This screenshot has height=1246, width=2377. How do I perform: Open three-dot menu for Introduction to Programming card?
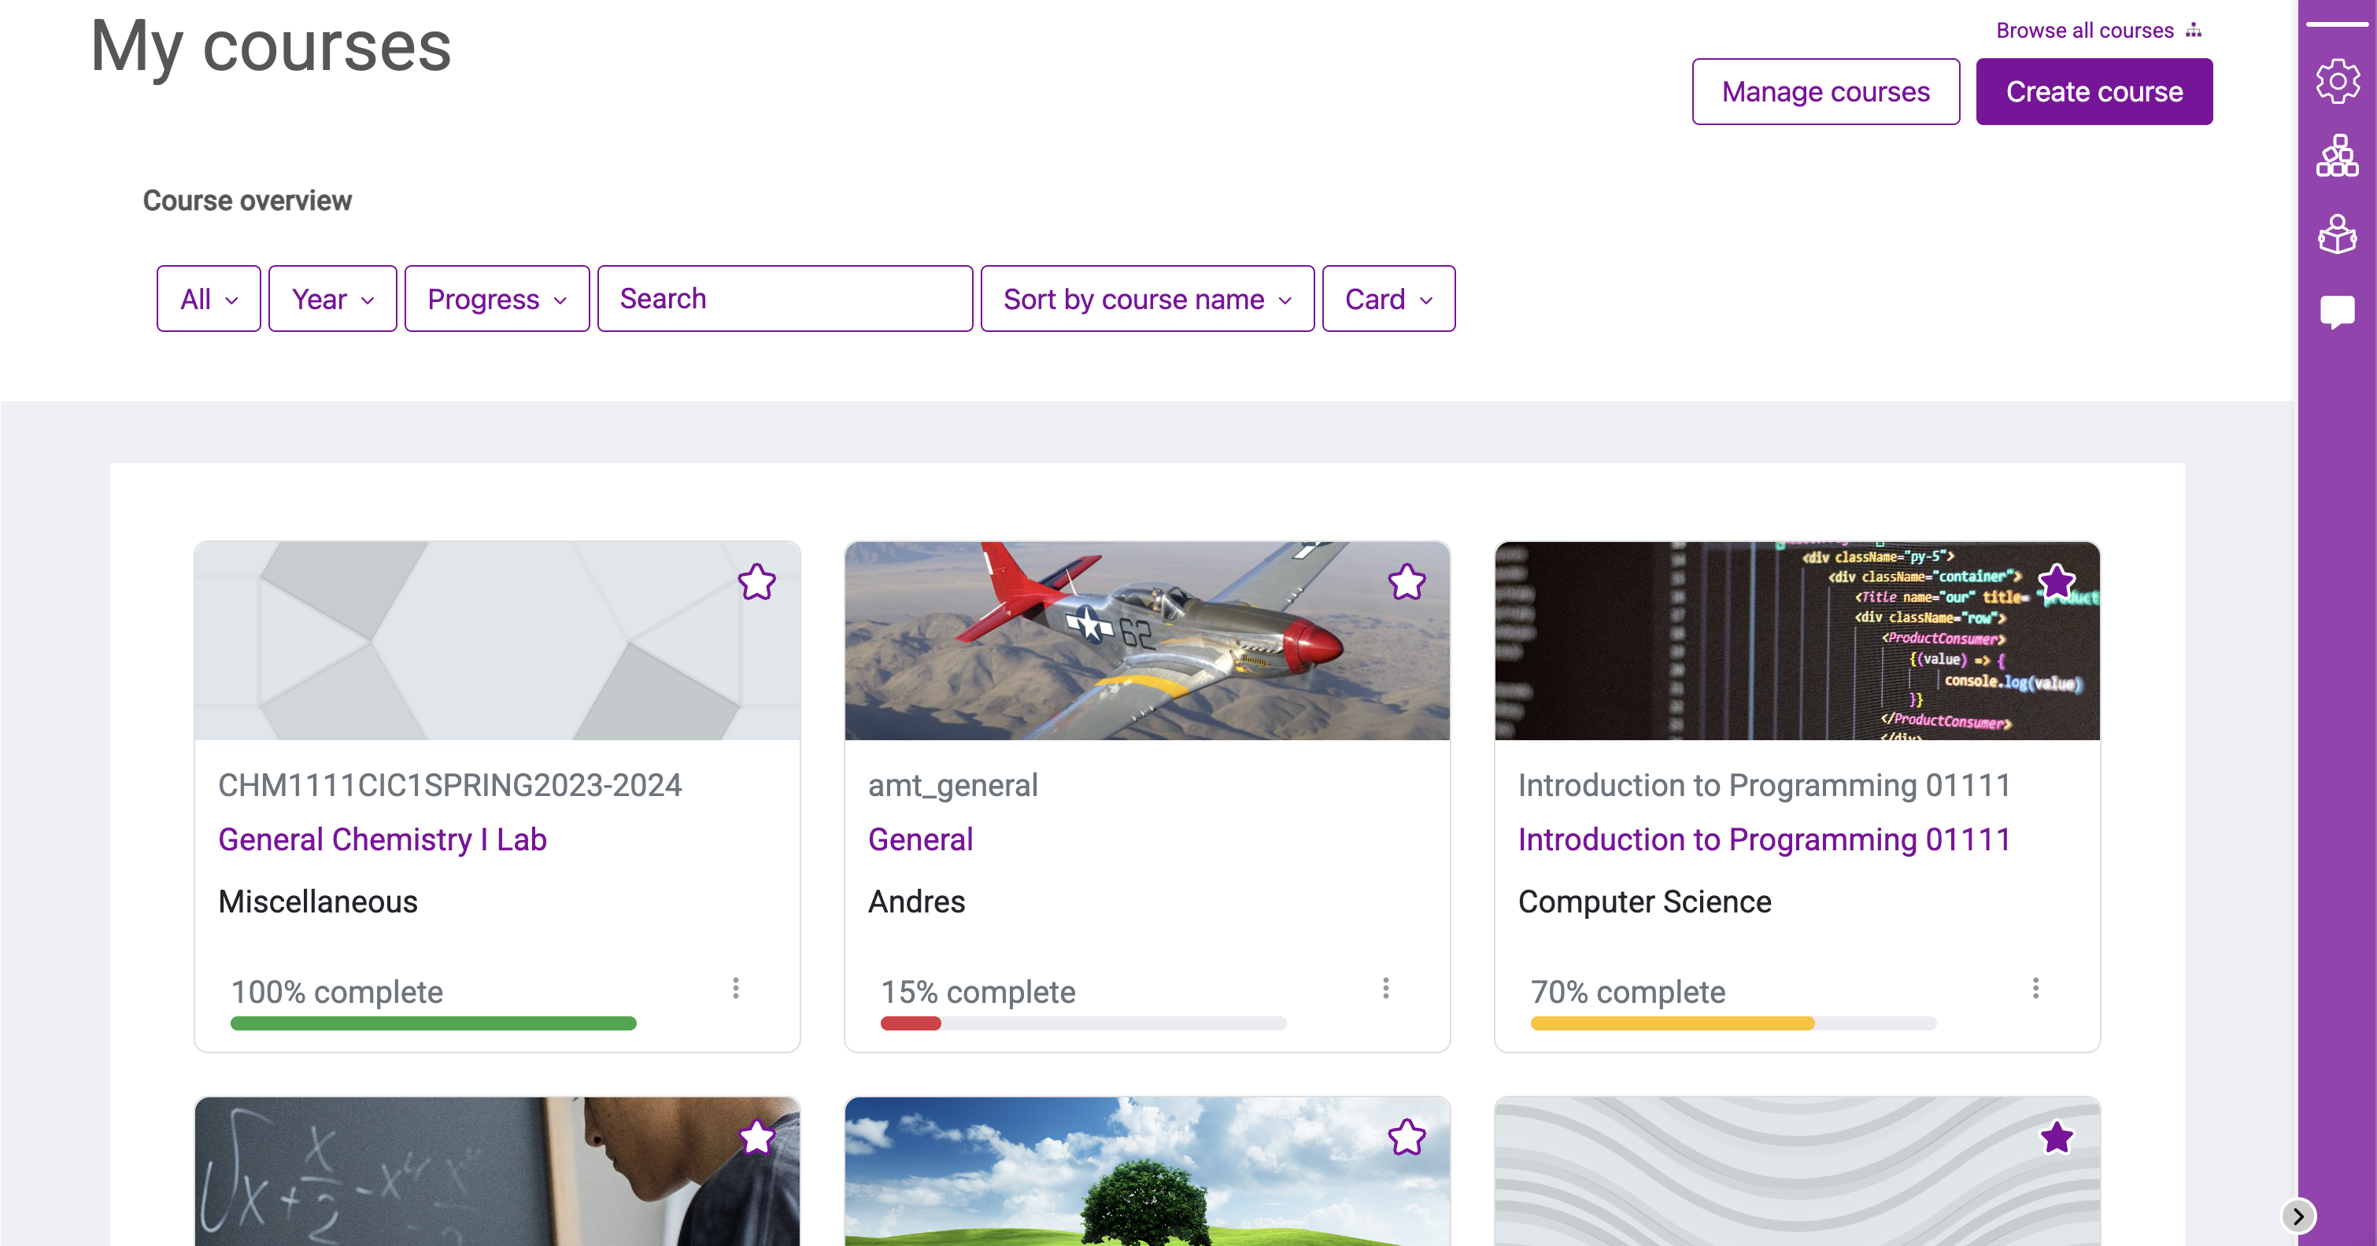(2035, 988)
